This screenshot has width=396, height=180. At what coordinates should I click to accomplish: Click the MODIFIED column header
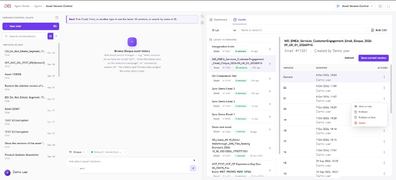click(321, 68)
